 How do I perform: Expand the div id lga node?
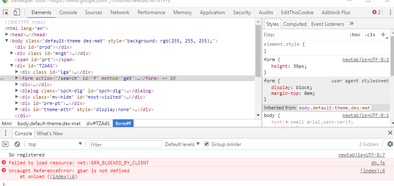point(17,72)
